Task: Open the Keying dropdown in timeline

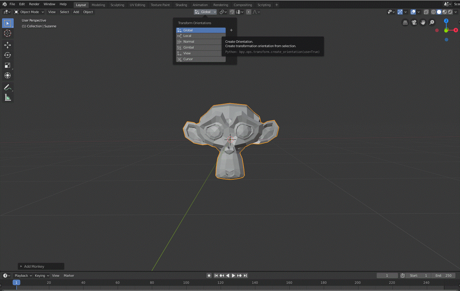Action: point(42,276)
